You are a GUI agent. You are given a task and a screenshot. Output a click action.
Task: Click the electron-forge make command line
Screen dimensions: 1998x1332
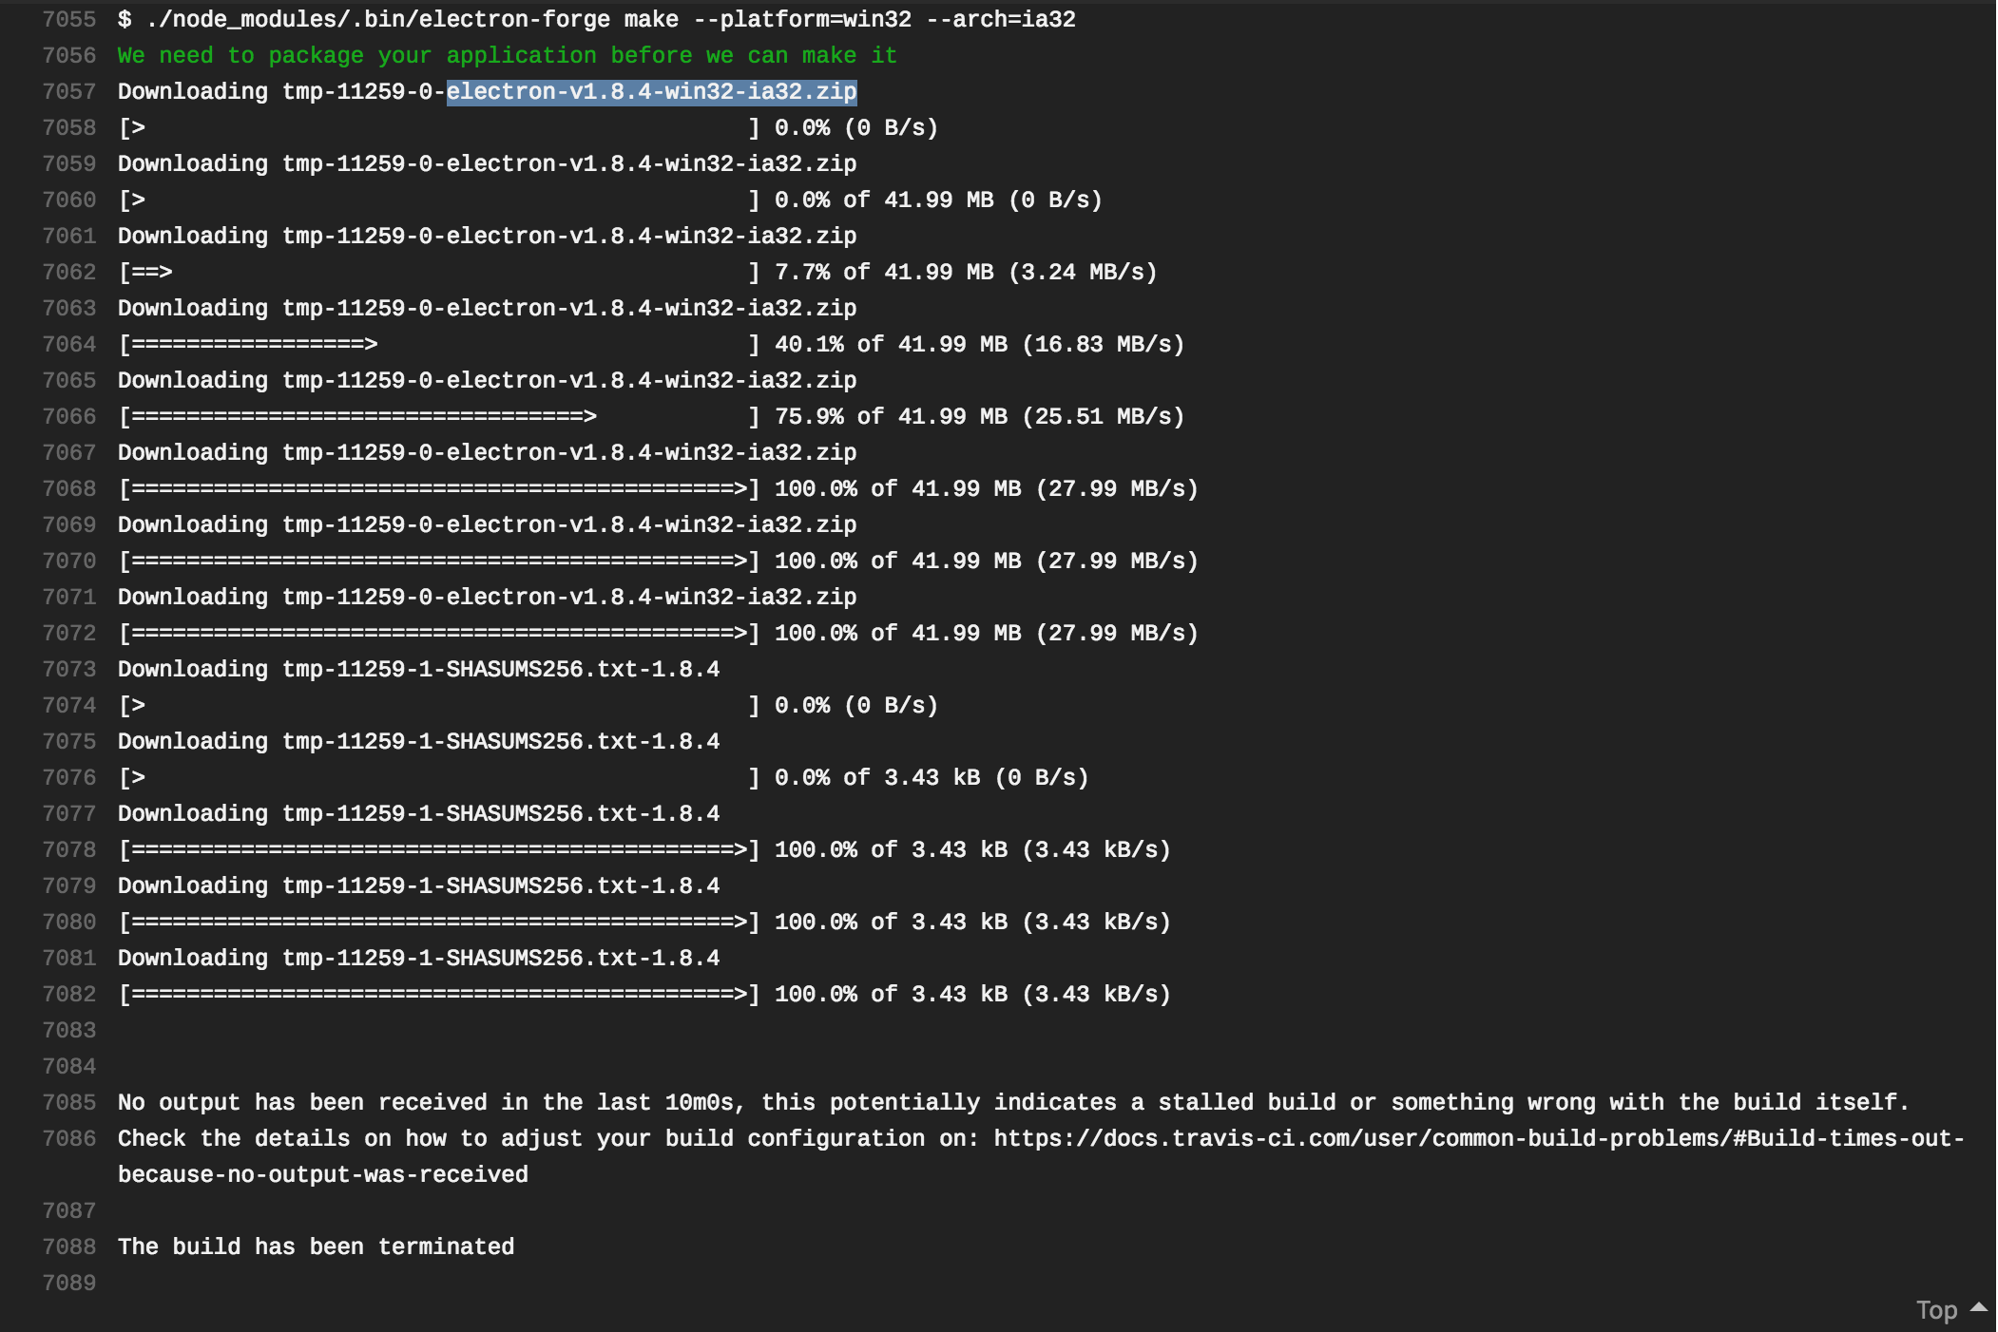tap(596, 19)
